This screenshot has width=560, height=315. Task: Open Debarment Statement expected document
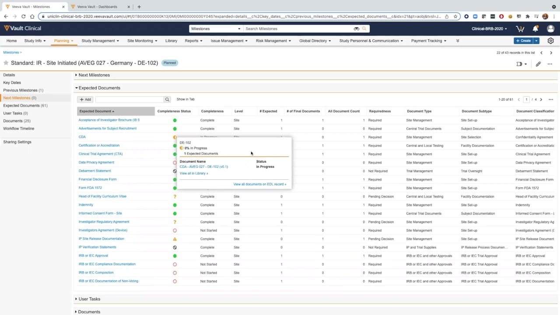[x=94, y=171]
